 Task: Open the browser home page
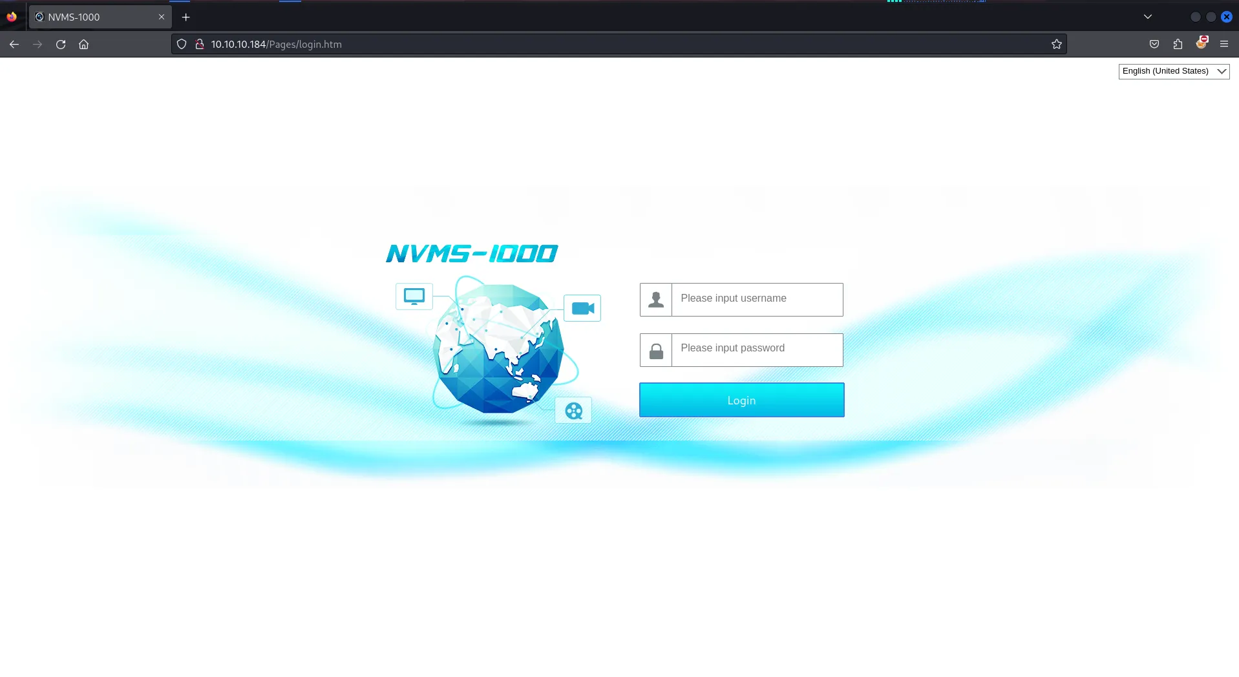(x=83, y=44)
